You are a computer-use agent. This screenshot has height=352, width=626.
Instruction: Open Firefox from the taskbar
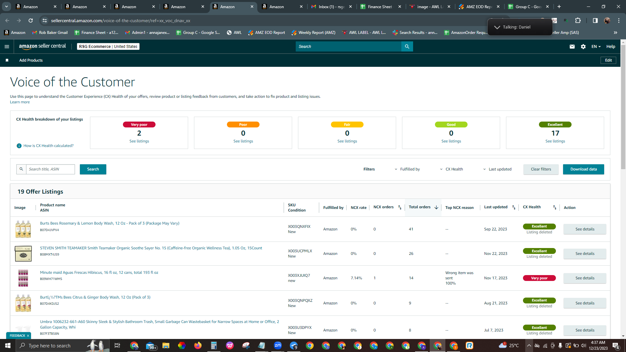click(x=198, y=345)
